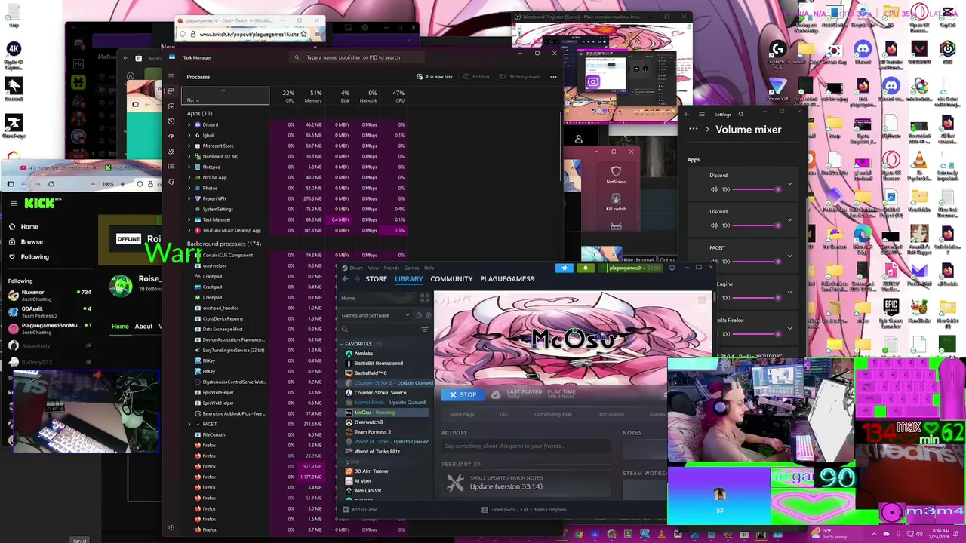Switch to Steam STORE tab

click(376, 279)
